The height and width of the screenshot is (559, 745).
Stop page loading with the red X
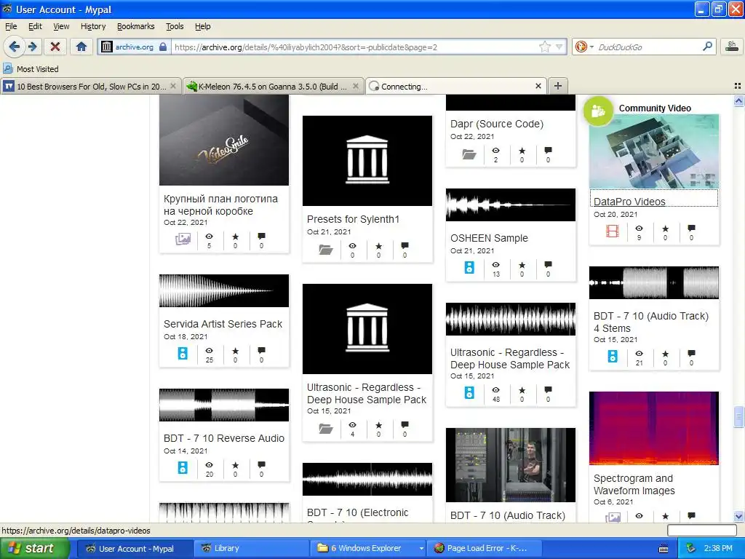pos(55,47)
